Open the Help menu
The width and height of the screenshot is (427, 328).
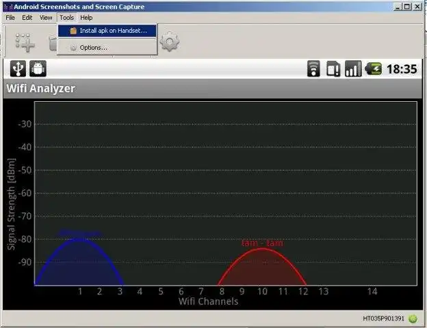[86, 18]
